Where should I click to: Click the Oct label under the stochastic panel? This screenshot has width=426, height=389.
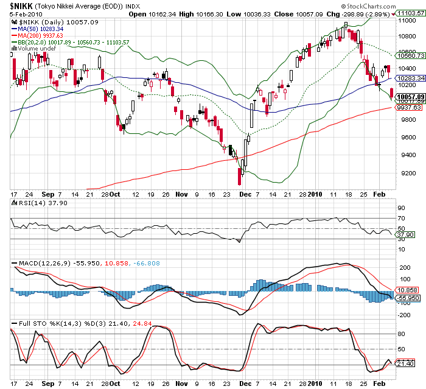114,384
